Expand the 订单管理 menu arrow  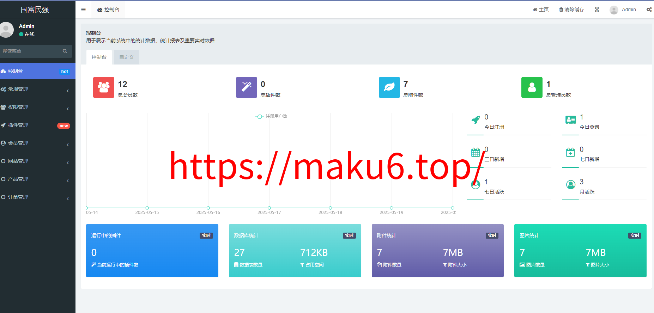coord(68,199)
